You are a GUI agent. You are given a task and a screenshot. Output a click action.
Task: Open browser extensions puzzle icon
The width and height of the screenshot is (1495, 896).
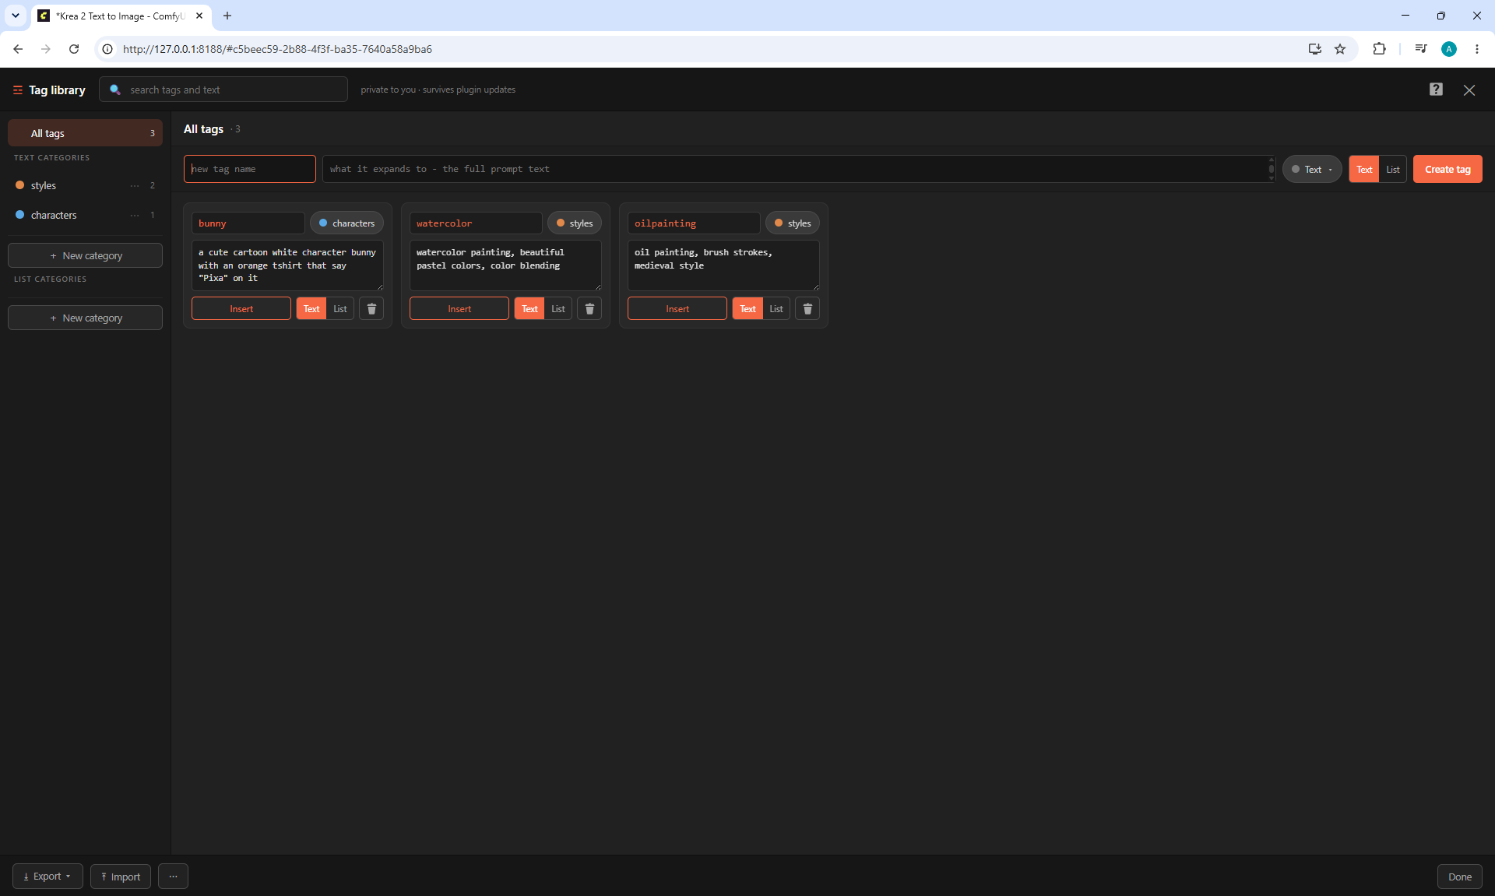[1379, 49]
